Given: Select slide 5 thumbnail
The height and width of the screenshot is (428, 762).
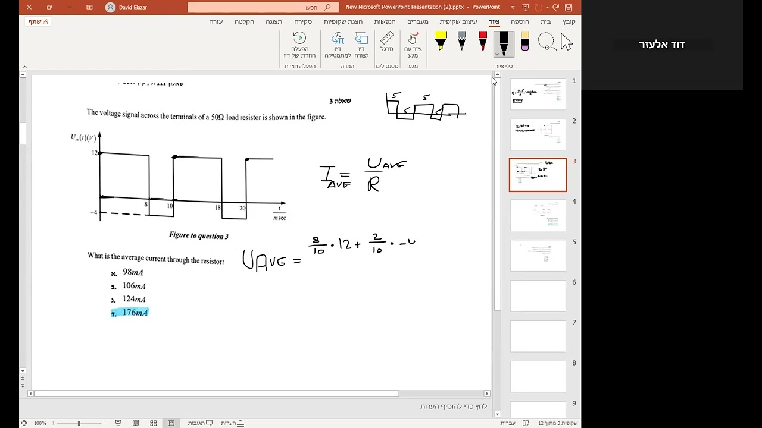Looking at the screenshot, I should coord(538,255).
